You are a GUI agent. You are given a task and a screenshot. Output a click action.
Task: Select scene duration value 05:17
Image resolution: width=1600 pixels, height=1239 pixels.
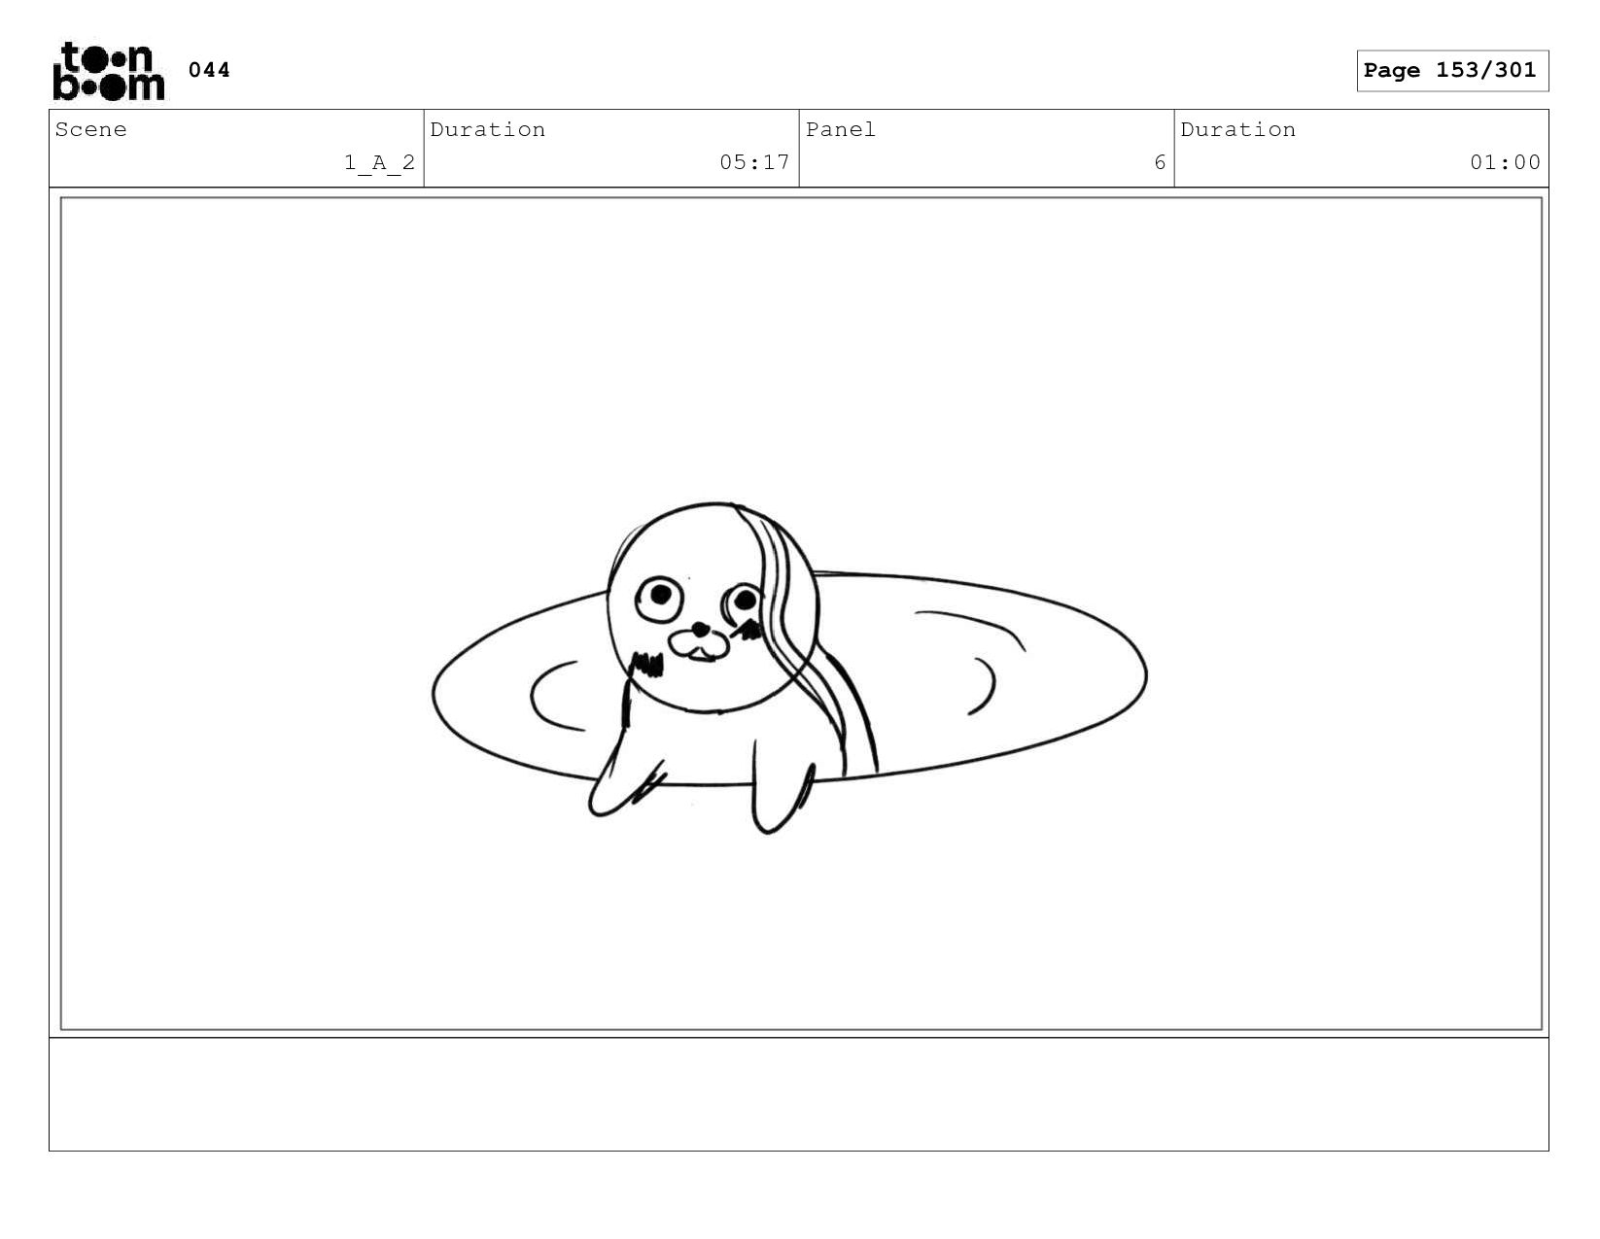pos(754,162)
